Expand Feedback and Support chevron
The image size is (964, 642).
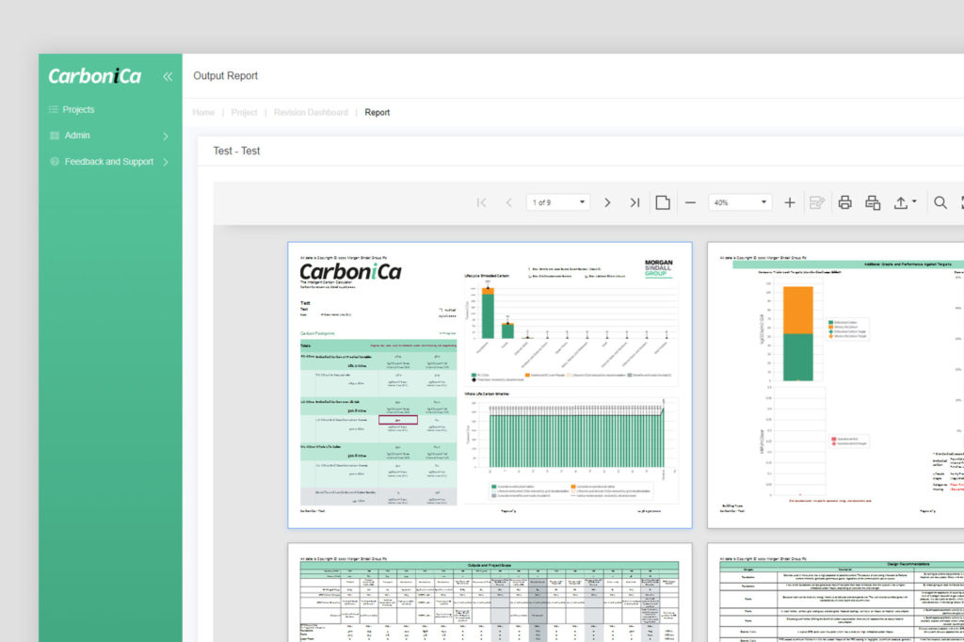166,162
